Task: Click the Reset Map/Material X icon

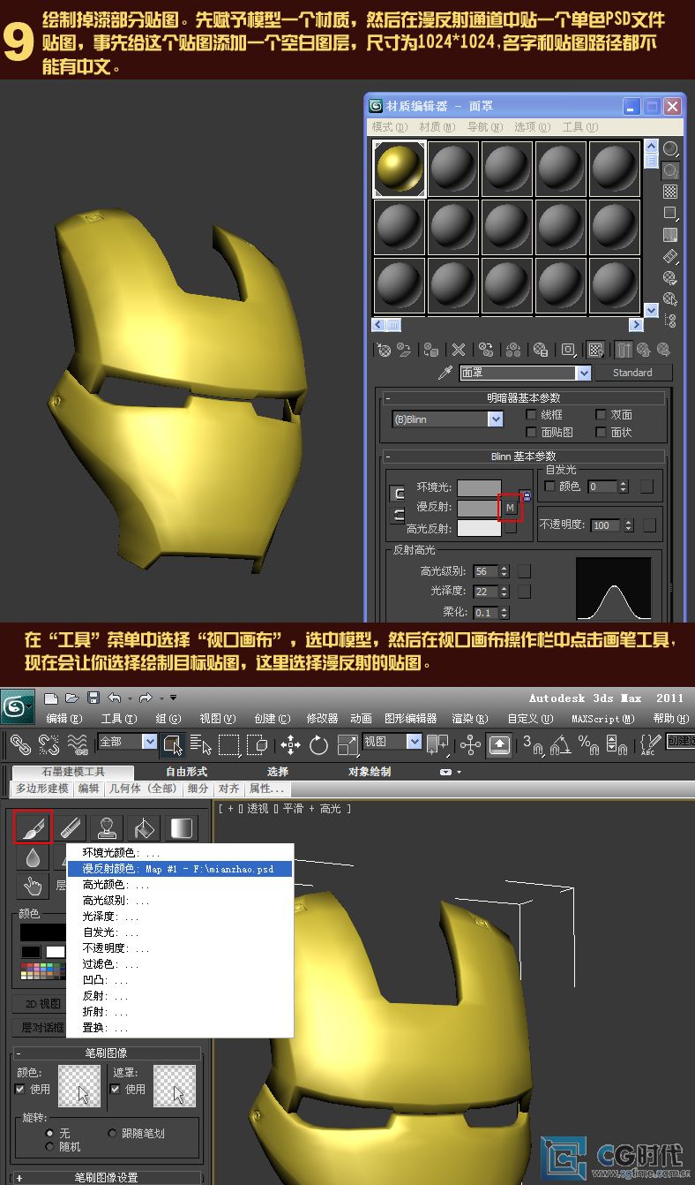Action: tap(459, 350)
